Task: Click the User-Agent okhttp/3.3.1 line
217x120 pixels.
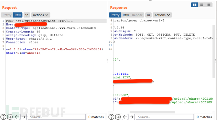Action: [x=29, y=39]
